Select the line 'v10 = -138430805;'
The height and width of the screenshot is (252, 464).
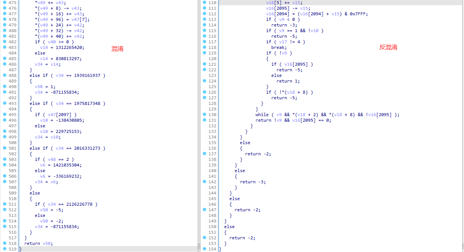pyautogui.click(x=62, y=120)
